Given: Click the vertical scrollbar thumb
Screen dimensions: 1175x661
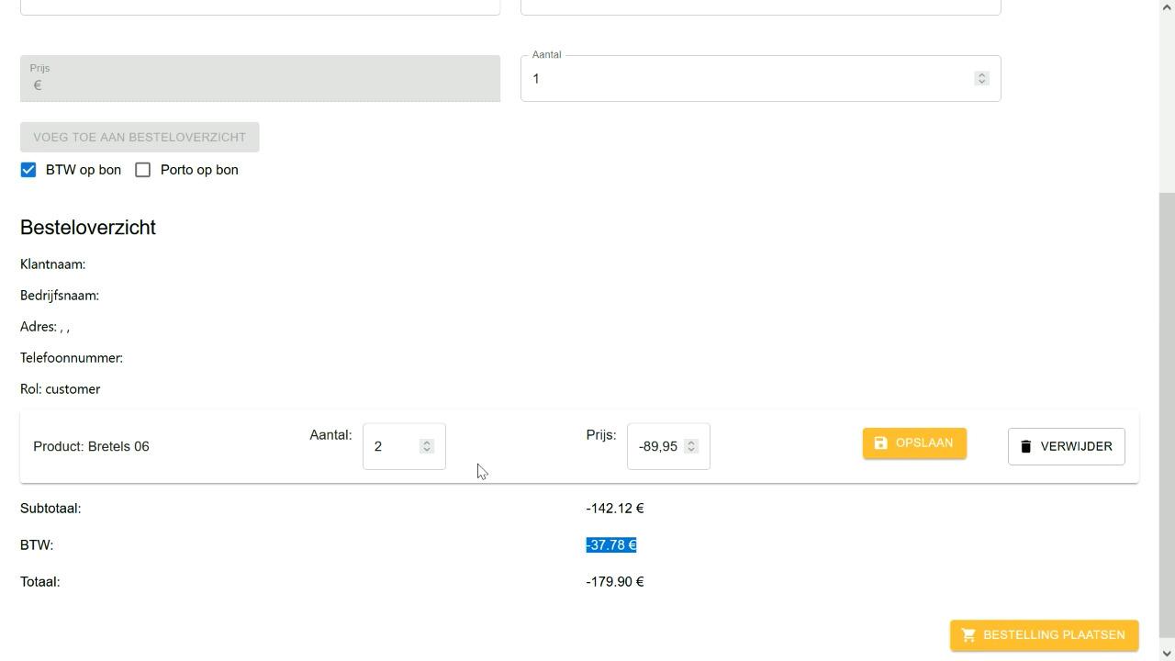Looking at the screenshot, I should tap(1167, 413).
